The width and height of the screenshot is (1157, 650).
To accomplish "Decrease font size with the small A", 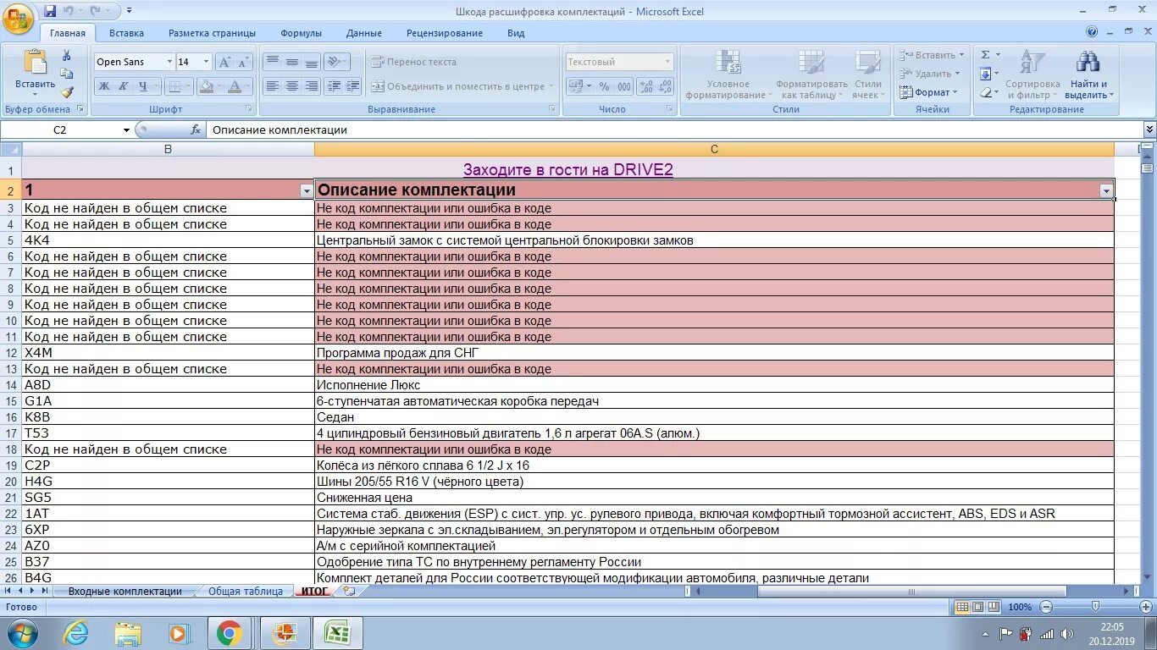I will click(243, 62).
